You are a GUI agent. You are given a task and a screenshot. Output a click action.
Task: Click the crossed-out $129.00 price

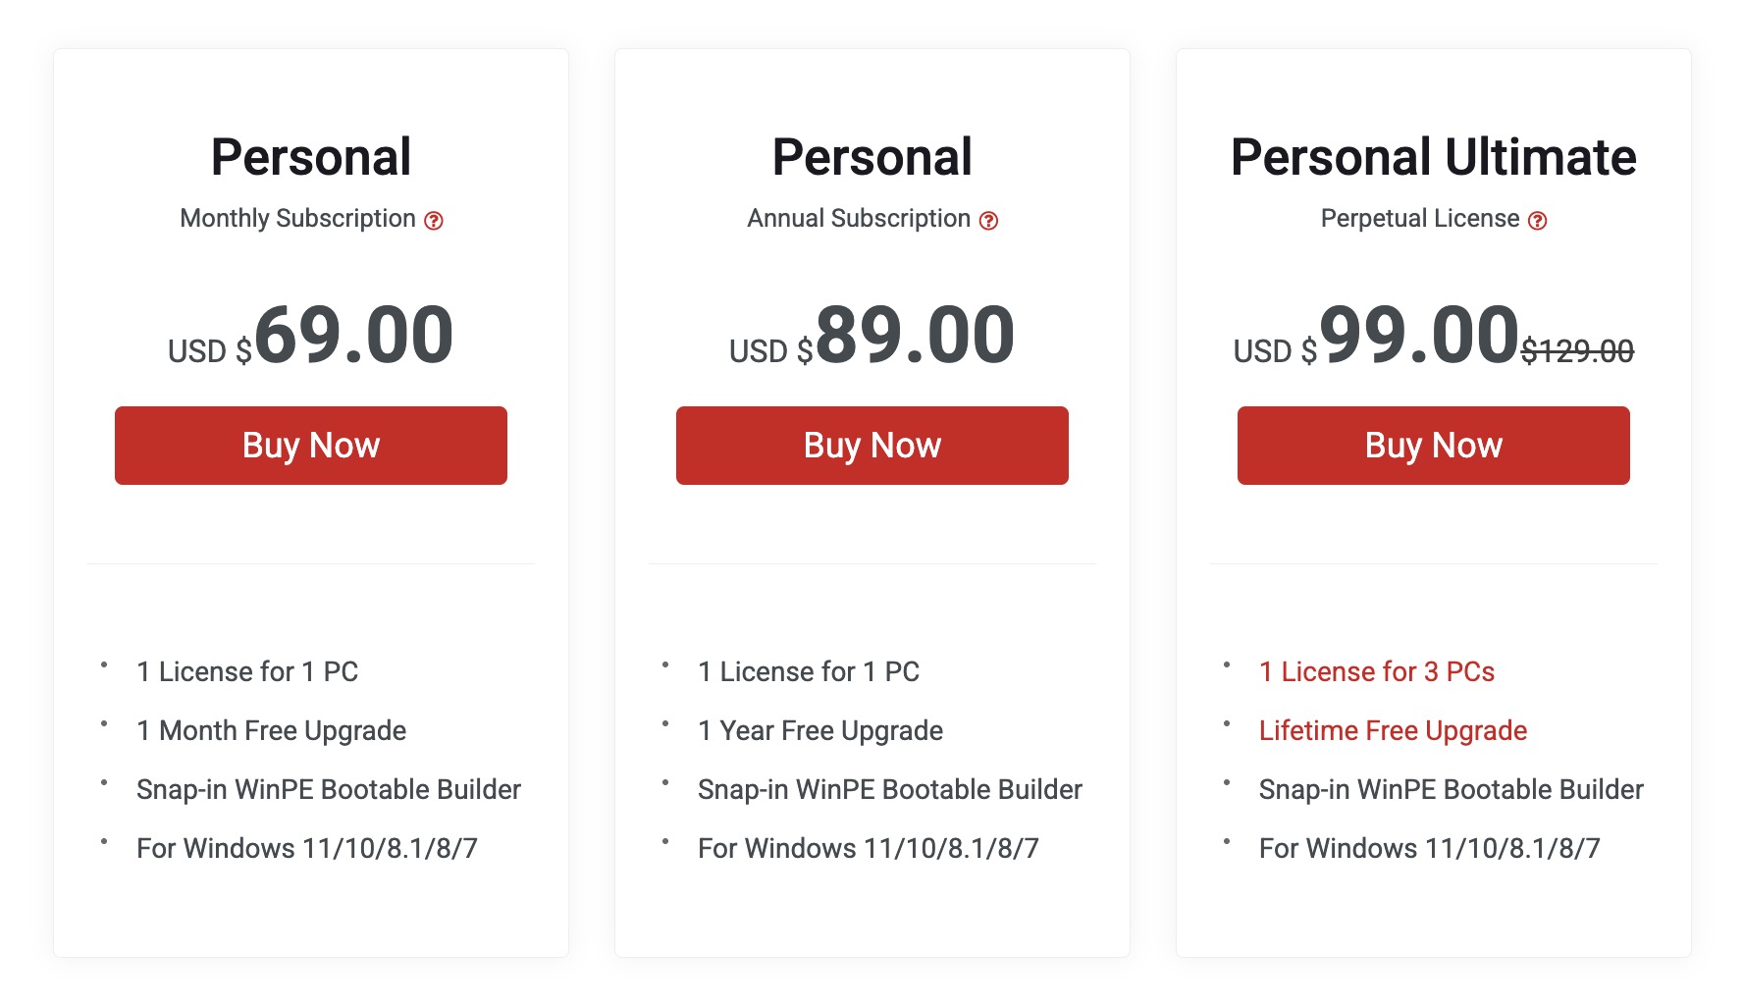click(1577, 351)
